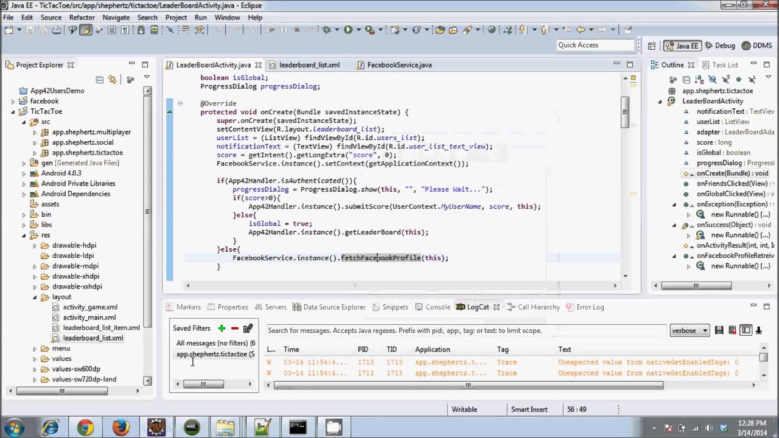
Task: Toggle Hide Static members in Outline toolbar
Action: click(725, 80)
